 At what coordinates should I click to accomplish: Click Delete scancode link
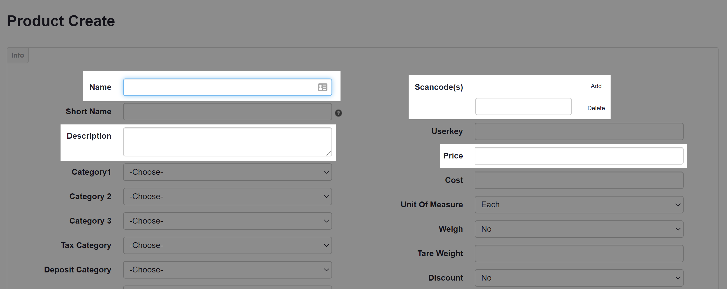(x=596, y=108)
